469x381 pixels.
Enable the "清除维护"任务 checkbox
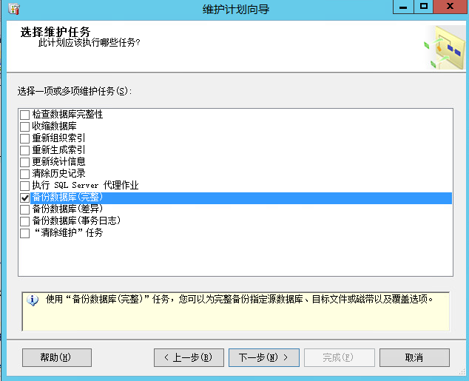[x=25, y=233]
